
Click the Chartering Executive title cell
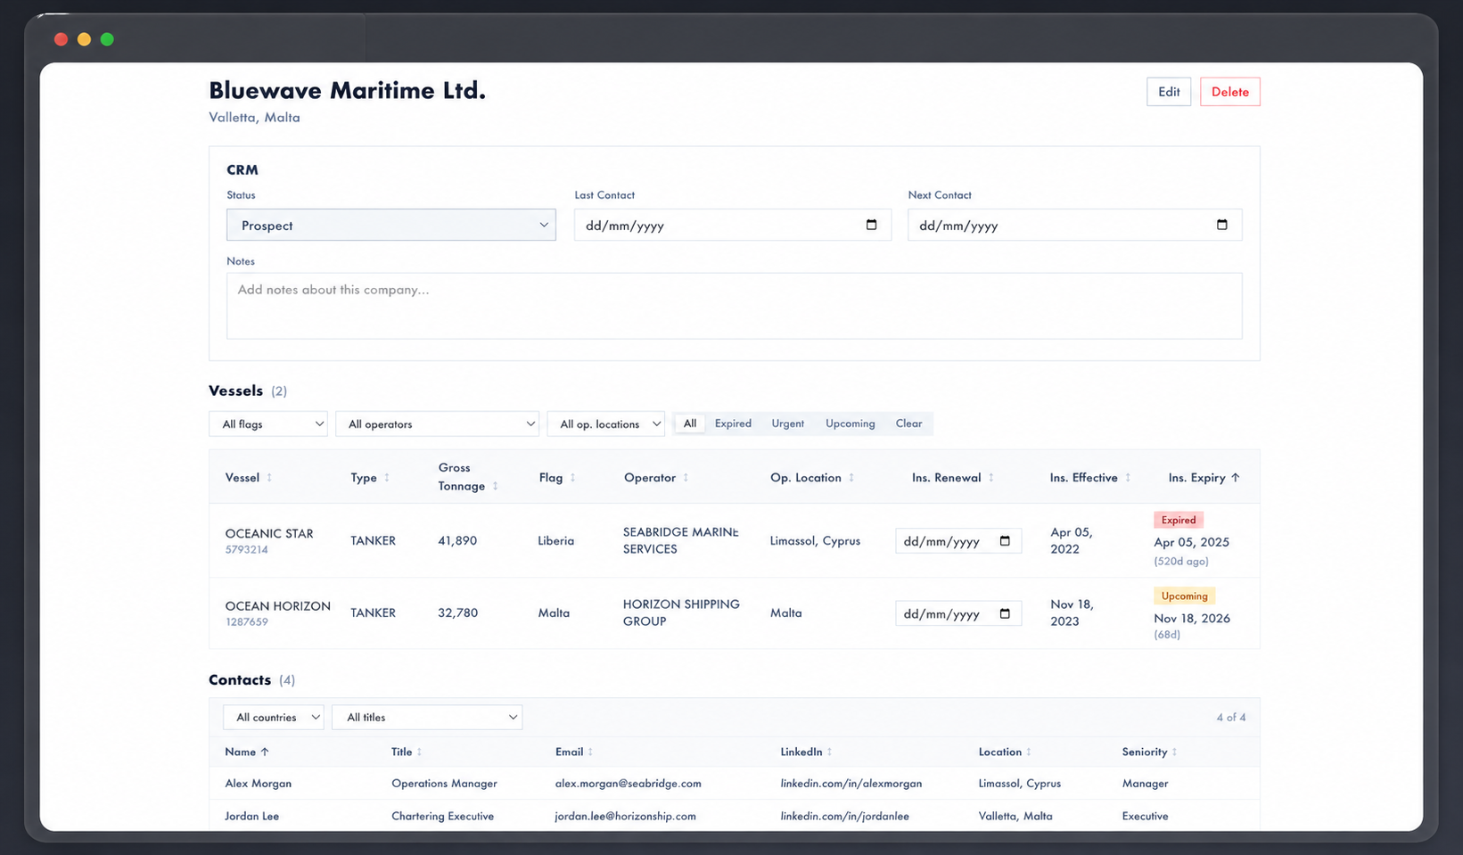click(x=443, y=816)
